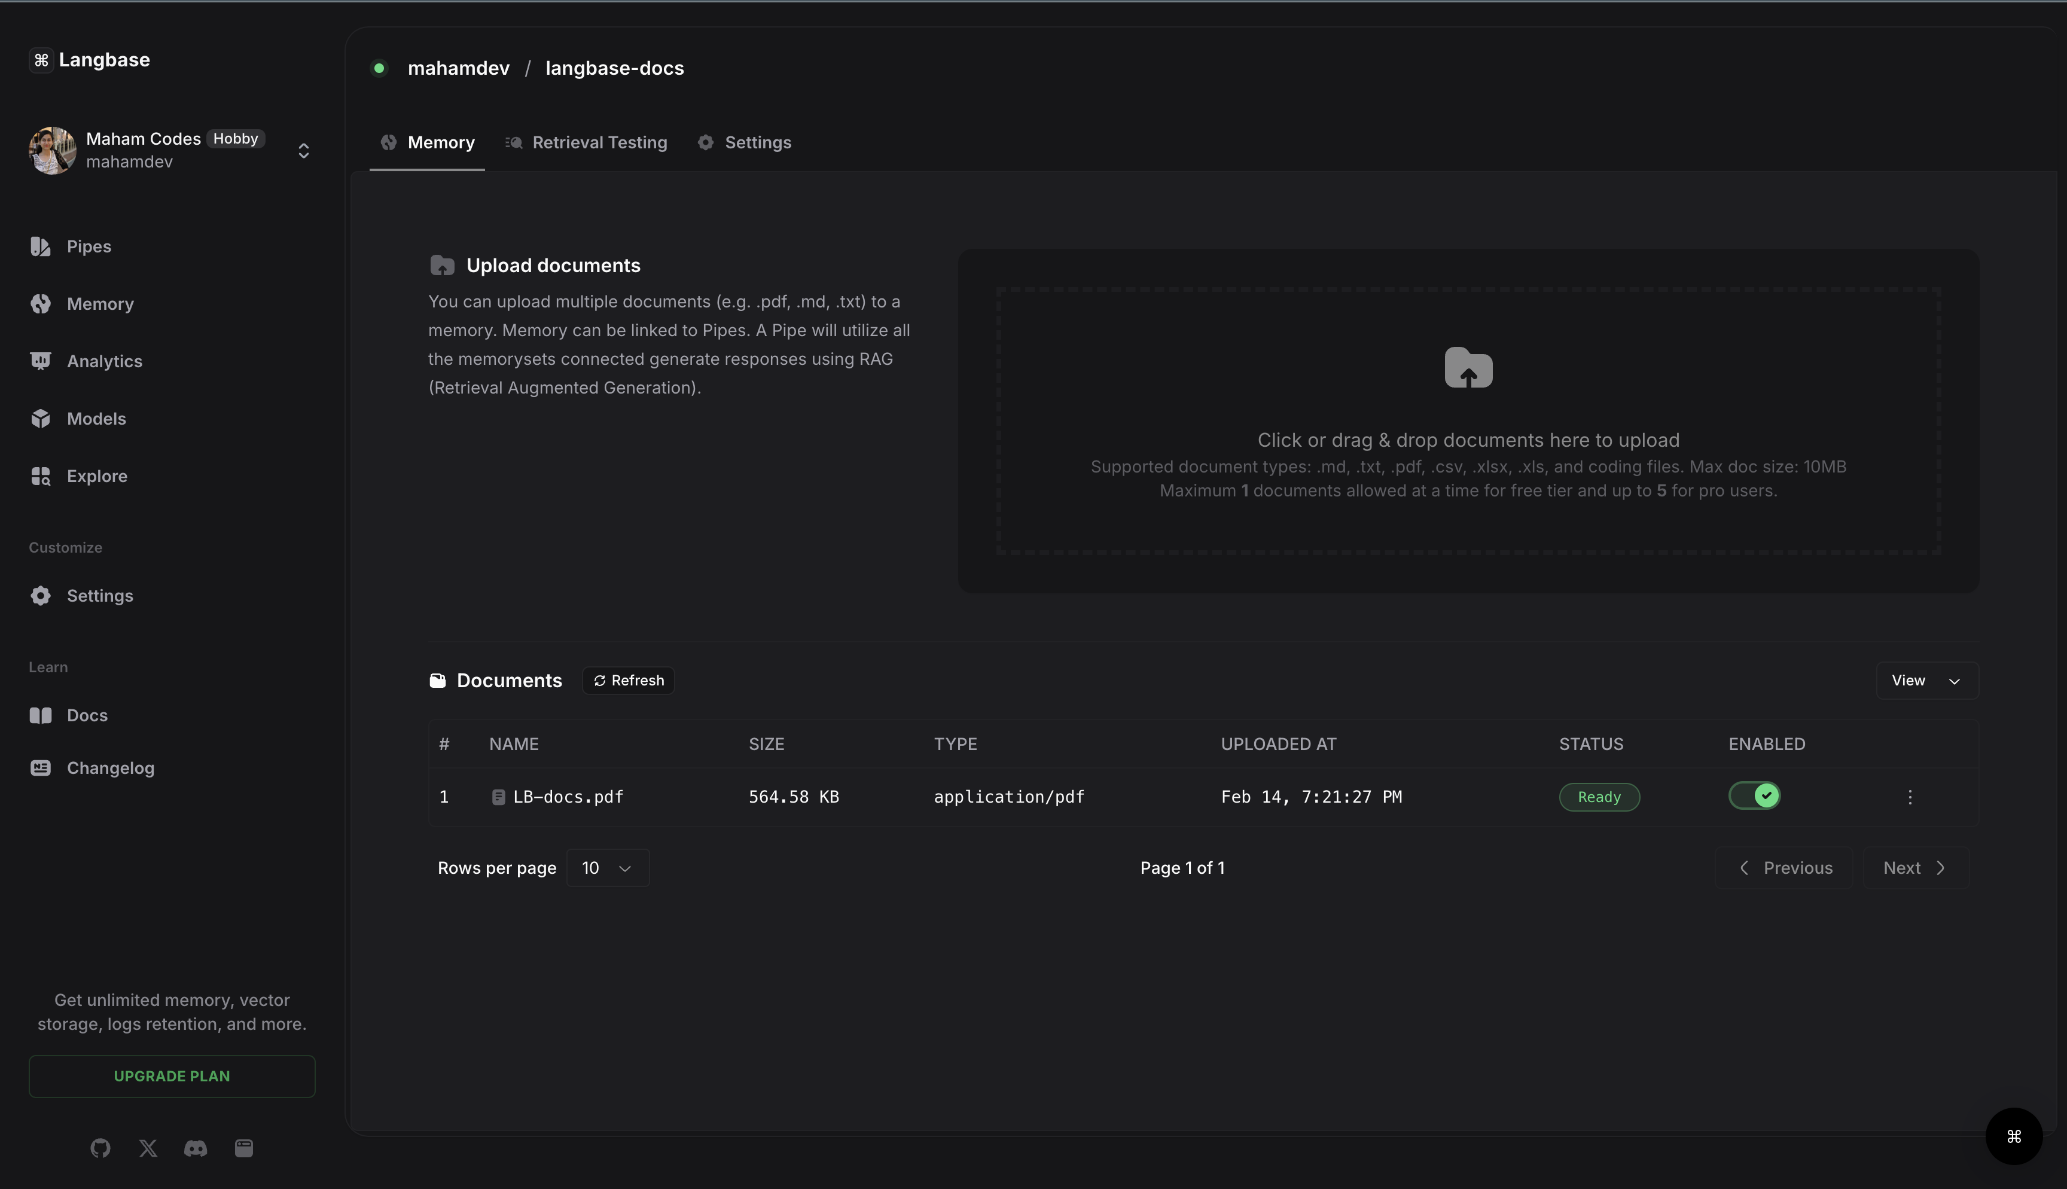Click the UPGRADE PLAN button
The height and width of the screenshot is (1189, 2067).
(x=172, y=1077)
